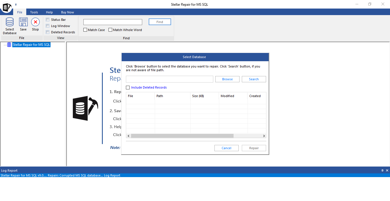Open the Select Database tool

tap(9, 26)
